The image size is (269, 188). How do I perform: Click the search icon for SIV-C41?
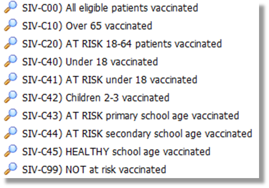(x=10, y=79)
